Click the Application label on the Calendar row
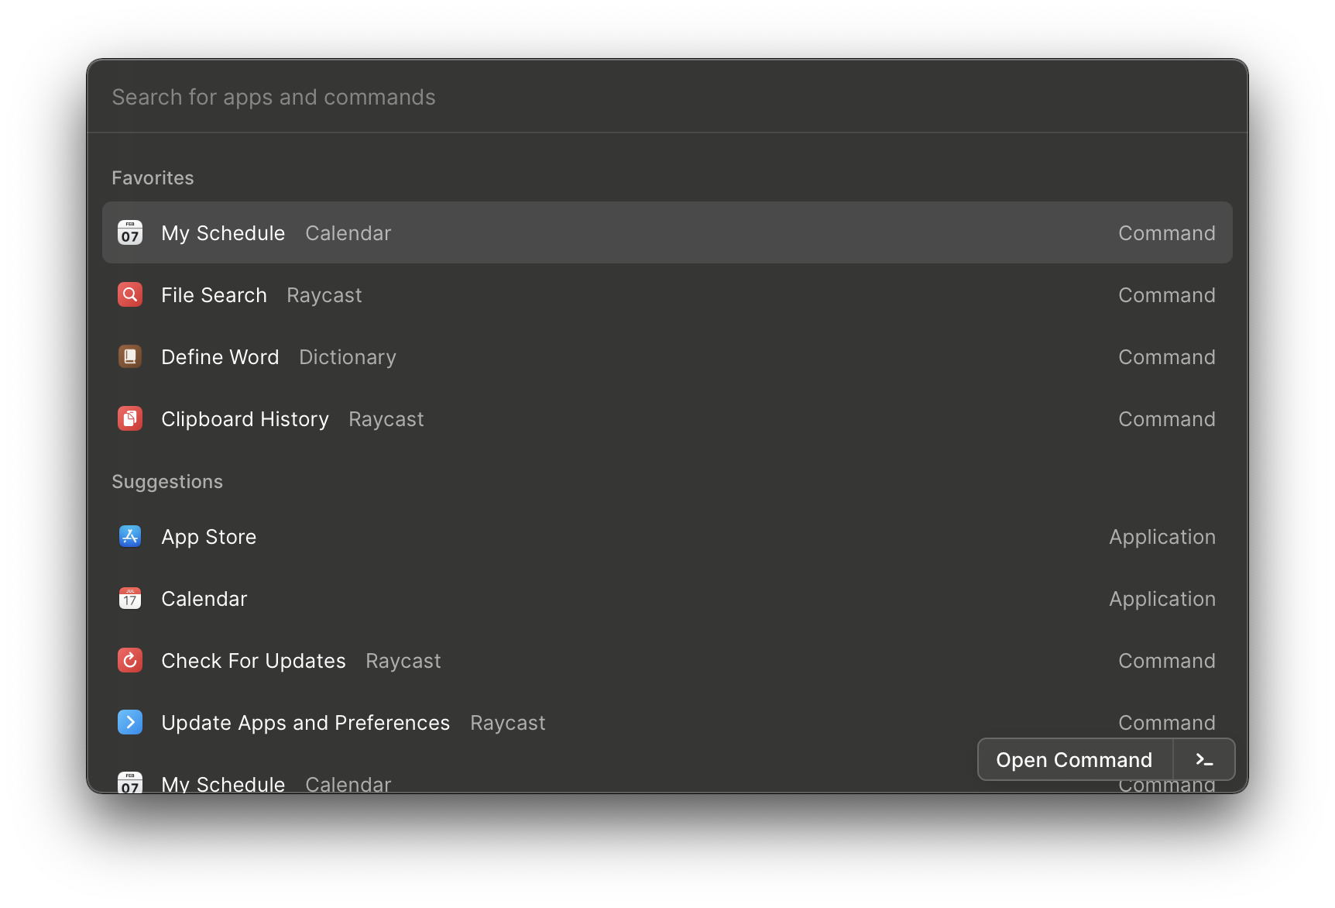The image size is (1335, 908). click(1162, 599)
